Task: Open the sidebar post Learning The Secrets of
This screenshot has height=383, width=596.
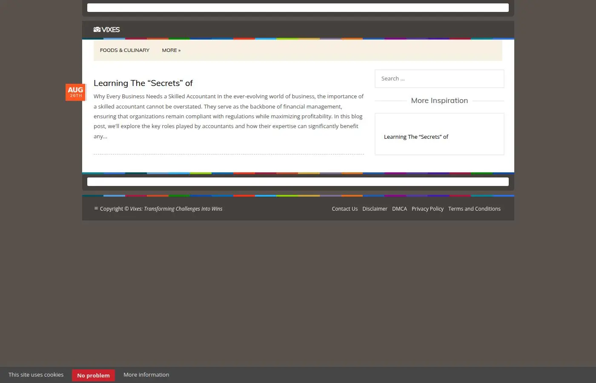Action: click(416, 137)
